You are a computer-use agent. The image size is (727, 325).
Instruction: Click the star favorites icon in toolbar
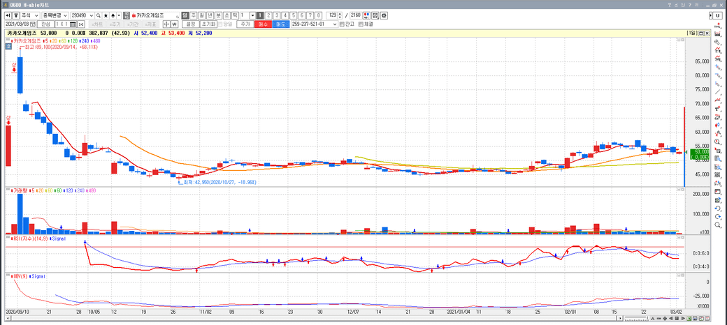tap(106, 15)
